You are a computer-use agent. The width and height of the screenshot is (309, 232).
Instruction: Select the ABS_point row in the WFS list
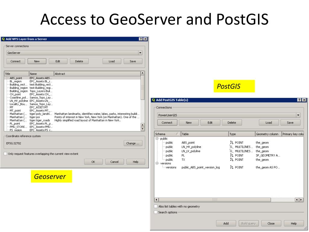tap(72, 78)
